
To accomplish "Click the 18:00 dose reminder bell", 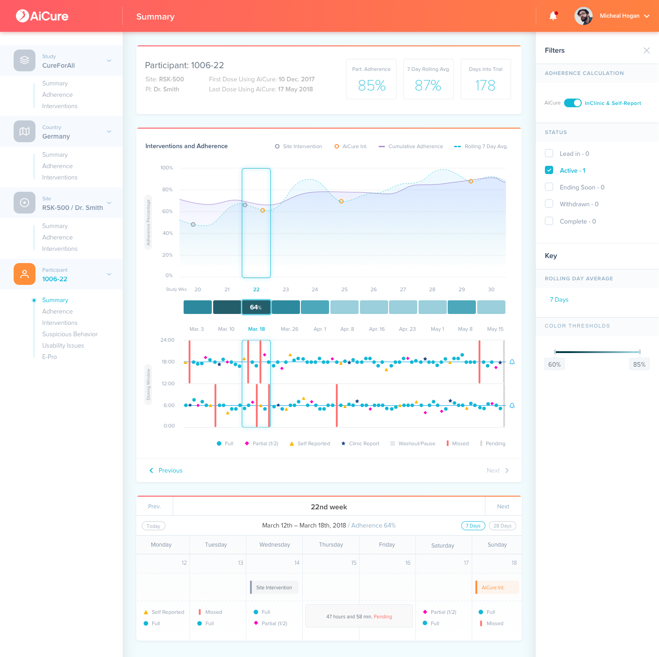I will pos(512,362).
